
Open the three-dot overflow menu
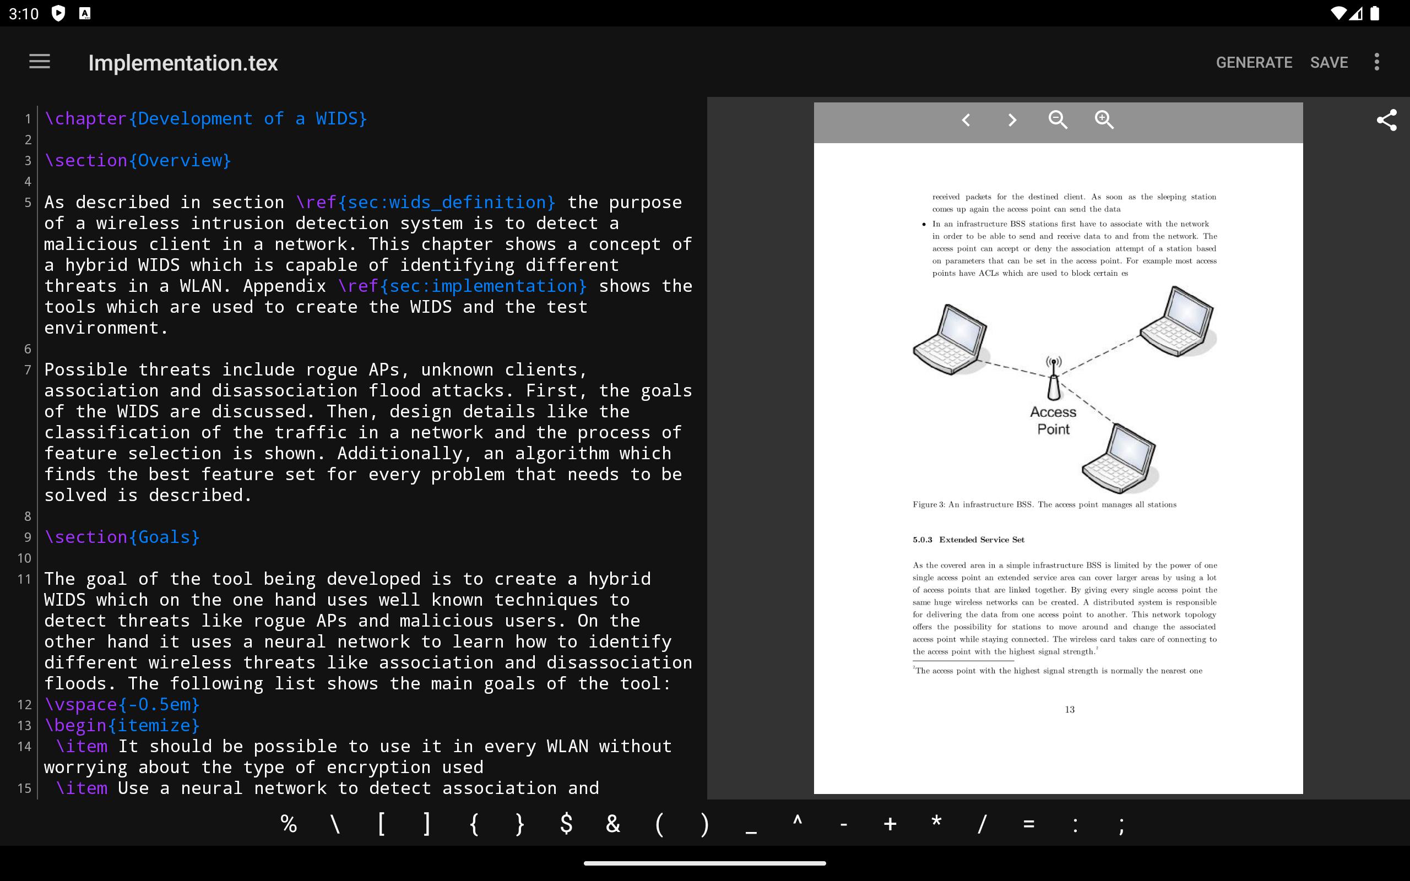(1377, 62)
